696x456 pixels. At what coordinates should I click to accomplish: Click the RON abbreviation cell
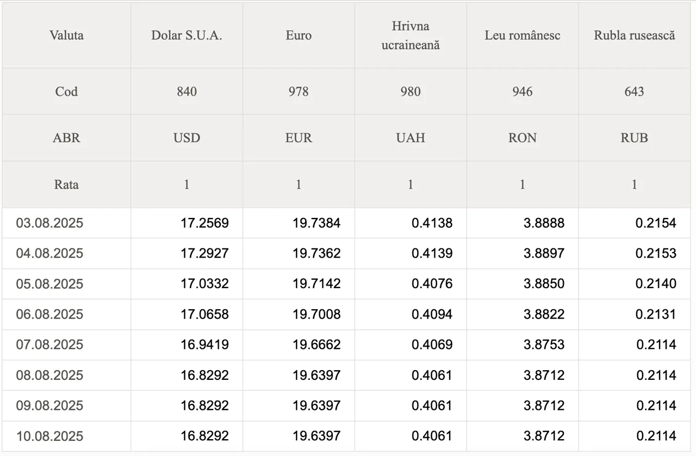[x=523, y=138]
